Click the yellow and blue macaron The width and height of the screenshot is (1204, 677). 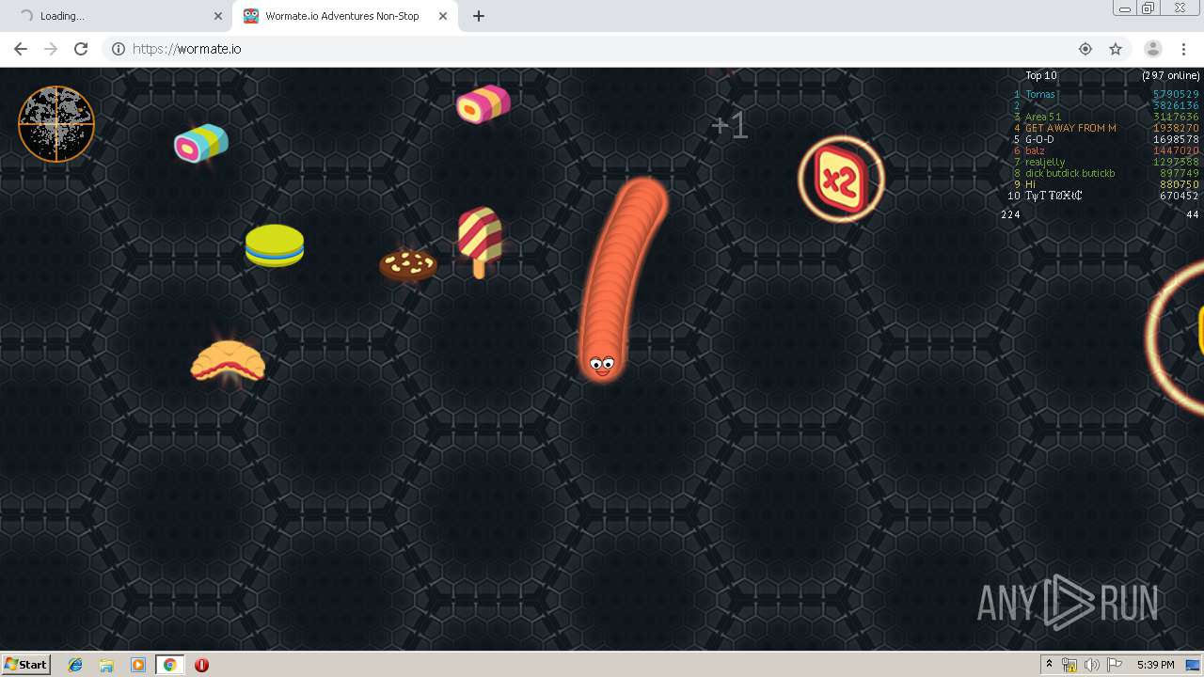pyautogui.click(x=275, y=245)
